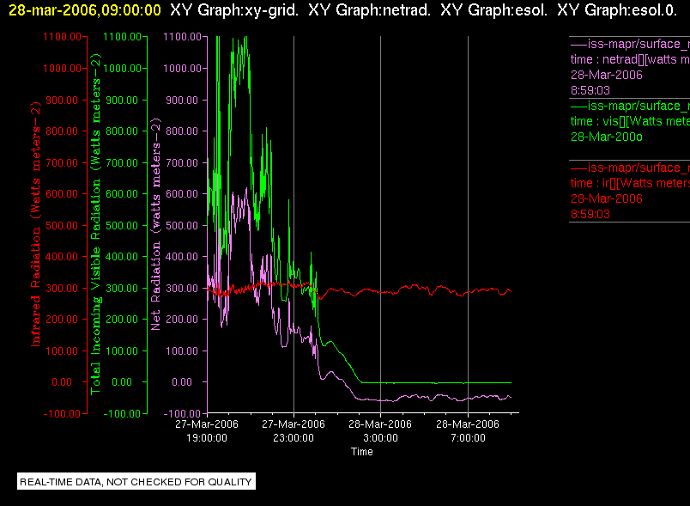Click the green axis tick 0.00
690x506 pixels.
click(122, 381)
